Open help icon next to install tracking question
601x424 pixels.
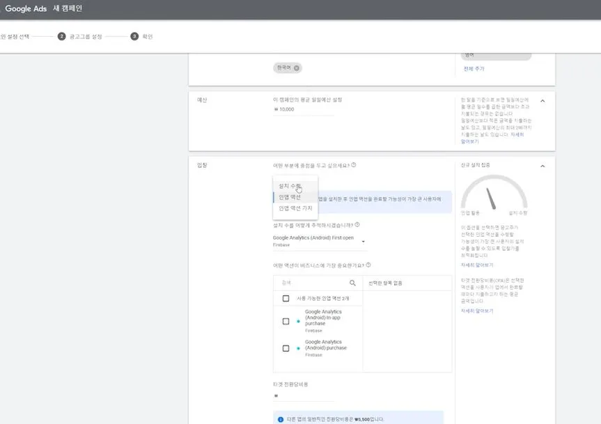[357, 225]
